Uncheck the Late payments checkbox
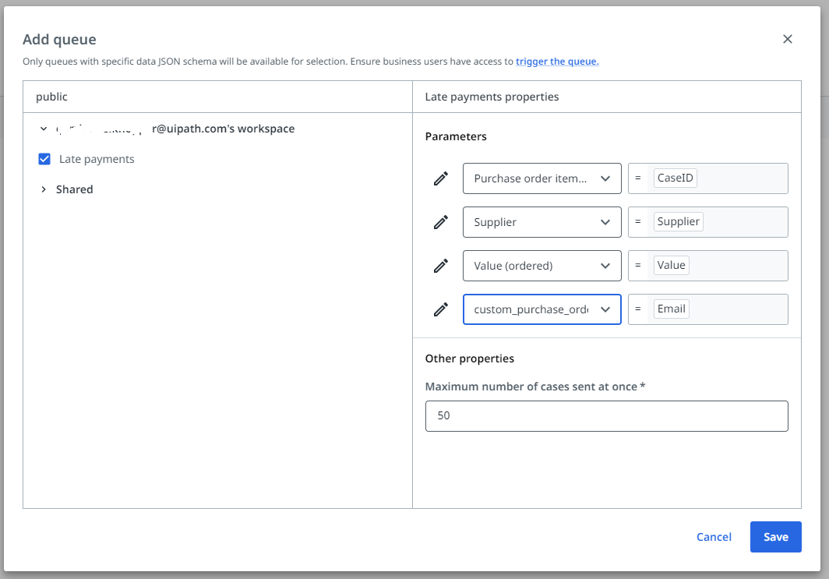Screen dimensions: 829x579 (x=44, y=159)
